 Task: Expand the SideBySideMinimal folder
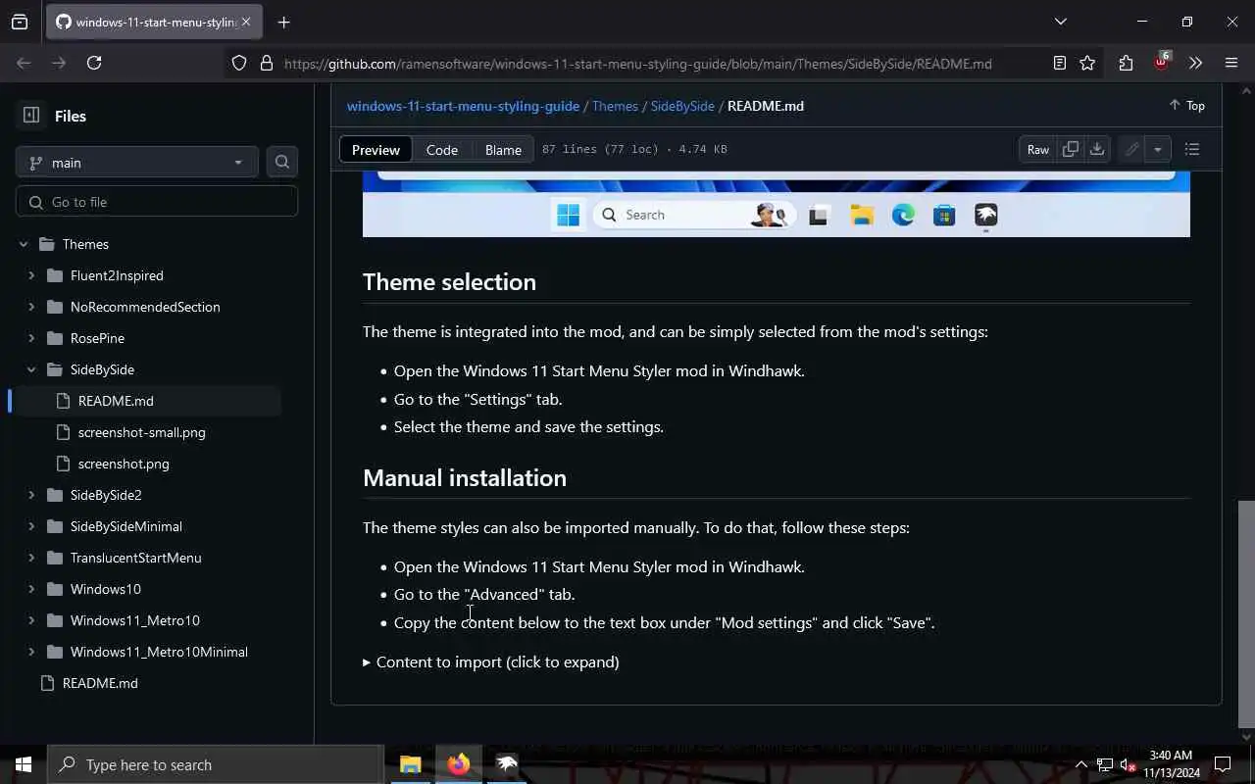point(31,526)
